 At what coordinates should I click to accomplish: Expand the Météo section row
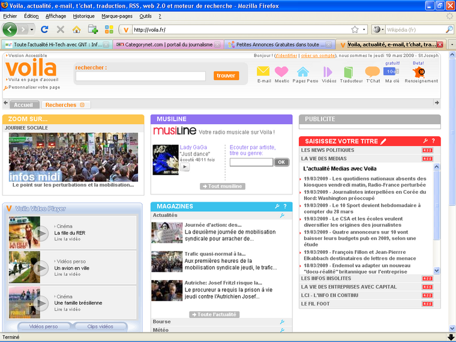coord(221,330)
